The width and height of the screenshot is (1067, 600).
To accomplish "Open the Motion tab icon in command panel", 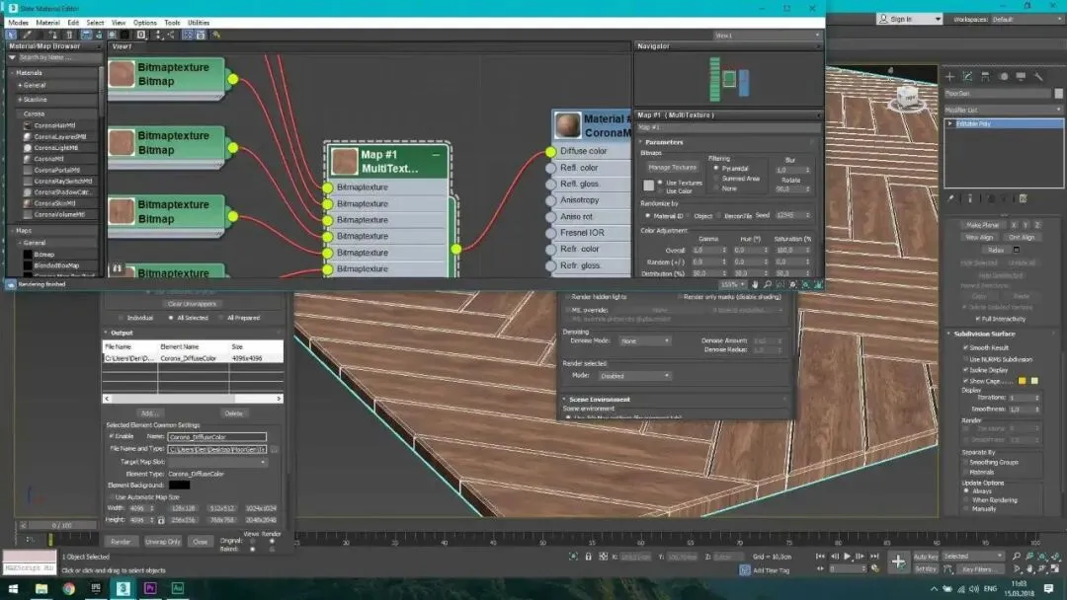I will [1003, 77].
